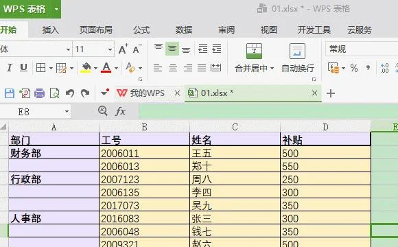Image resolution: width=398 pixels, height=247 pixels.
Task: Click the currency format coins icon
Action: coord(333,68)
